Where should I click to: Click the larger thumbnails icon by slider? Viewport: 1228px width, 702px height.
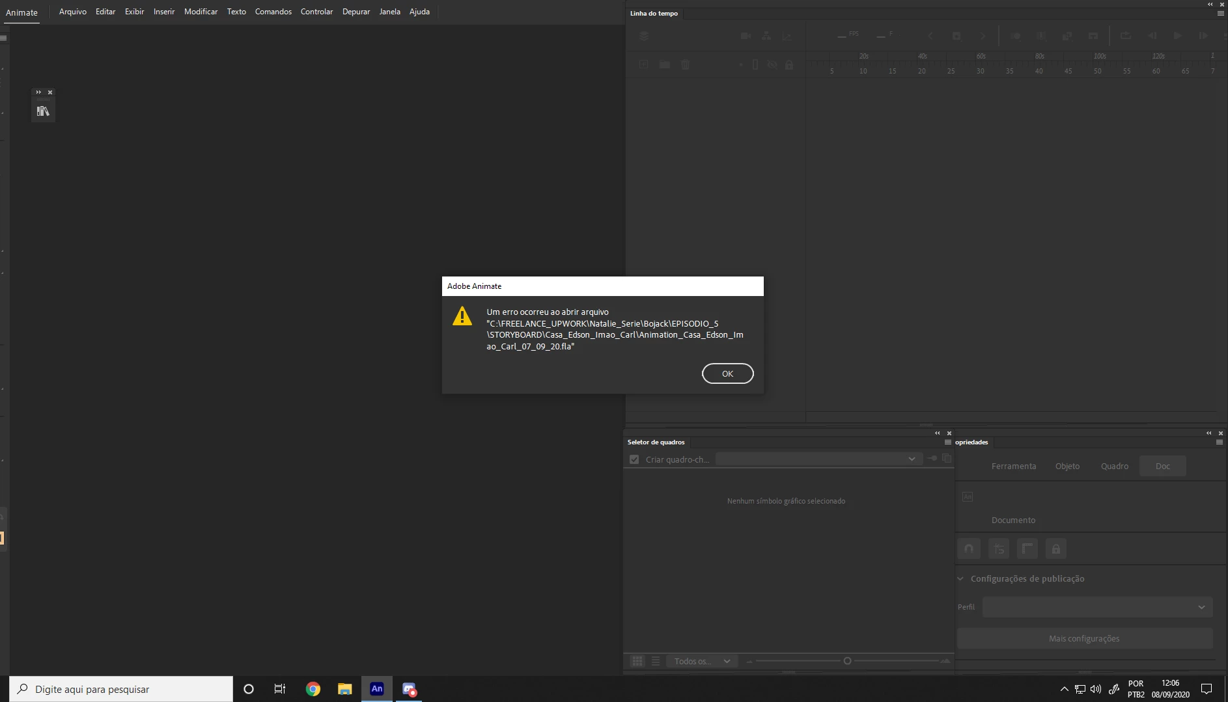tap(945, 661)
